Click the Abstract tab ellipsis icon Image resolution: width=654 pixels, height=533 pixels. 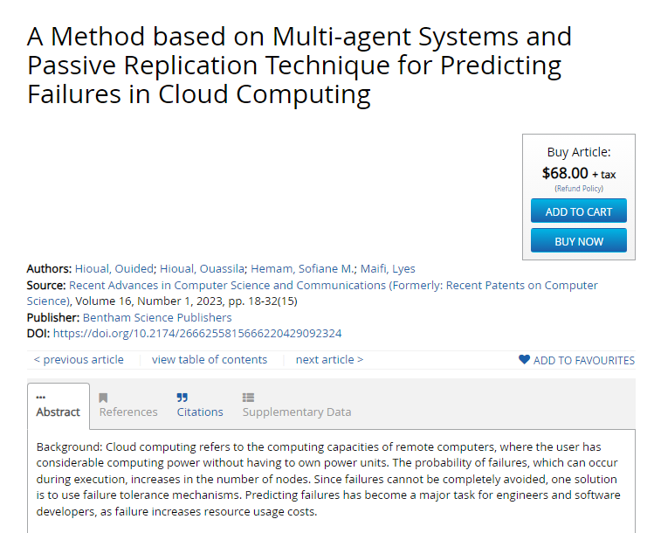(40, 398)
